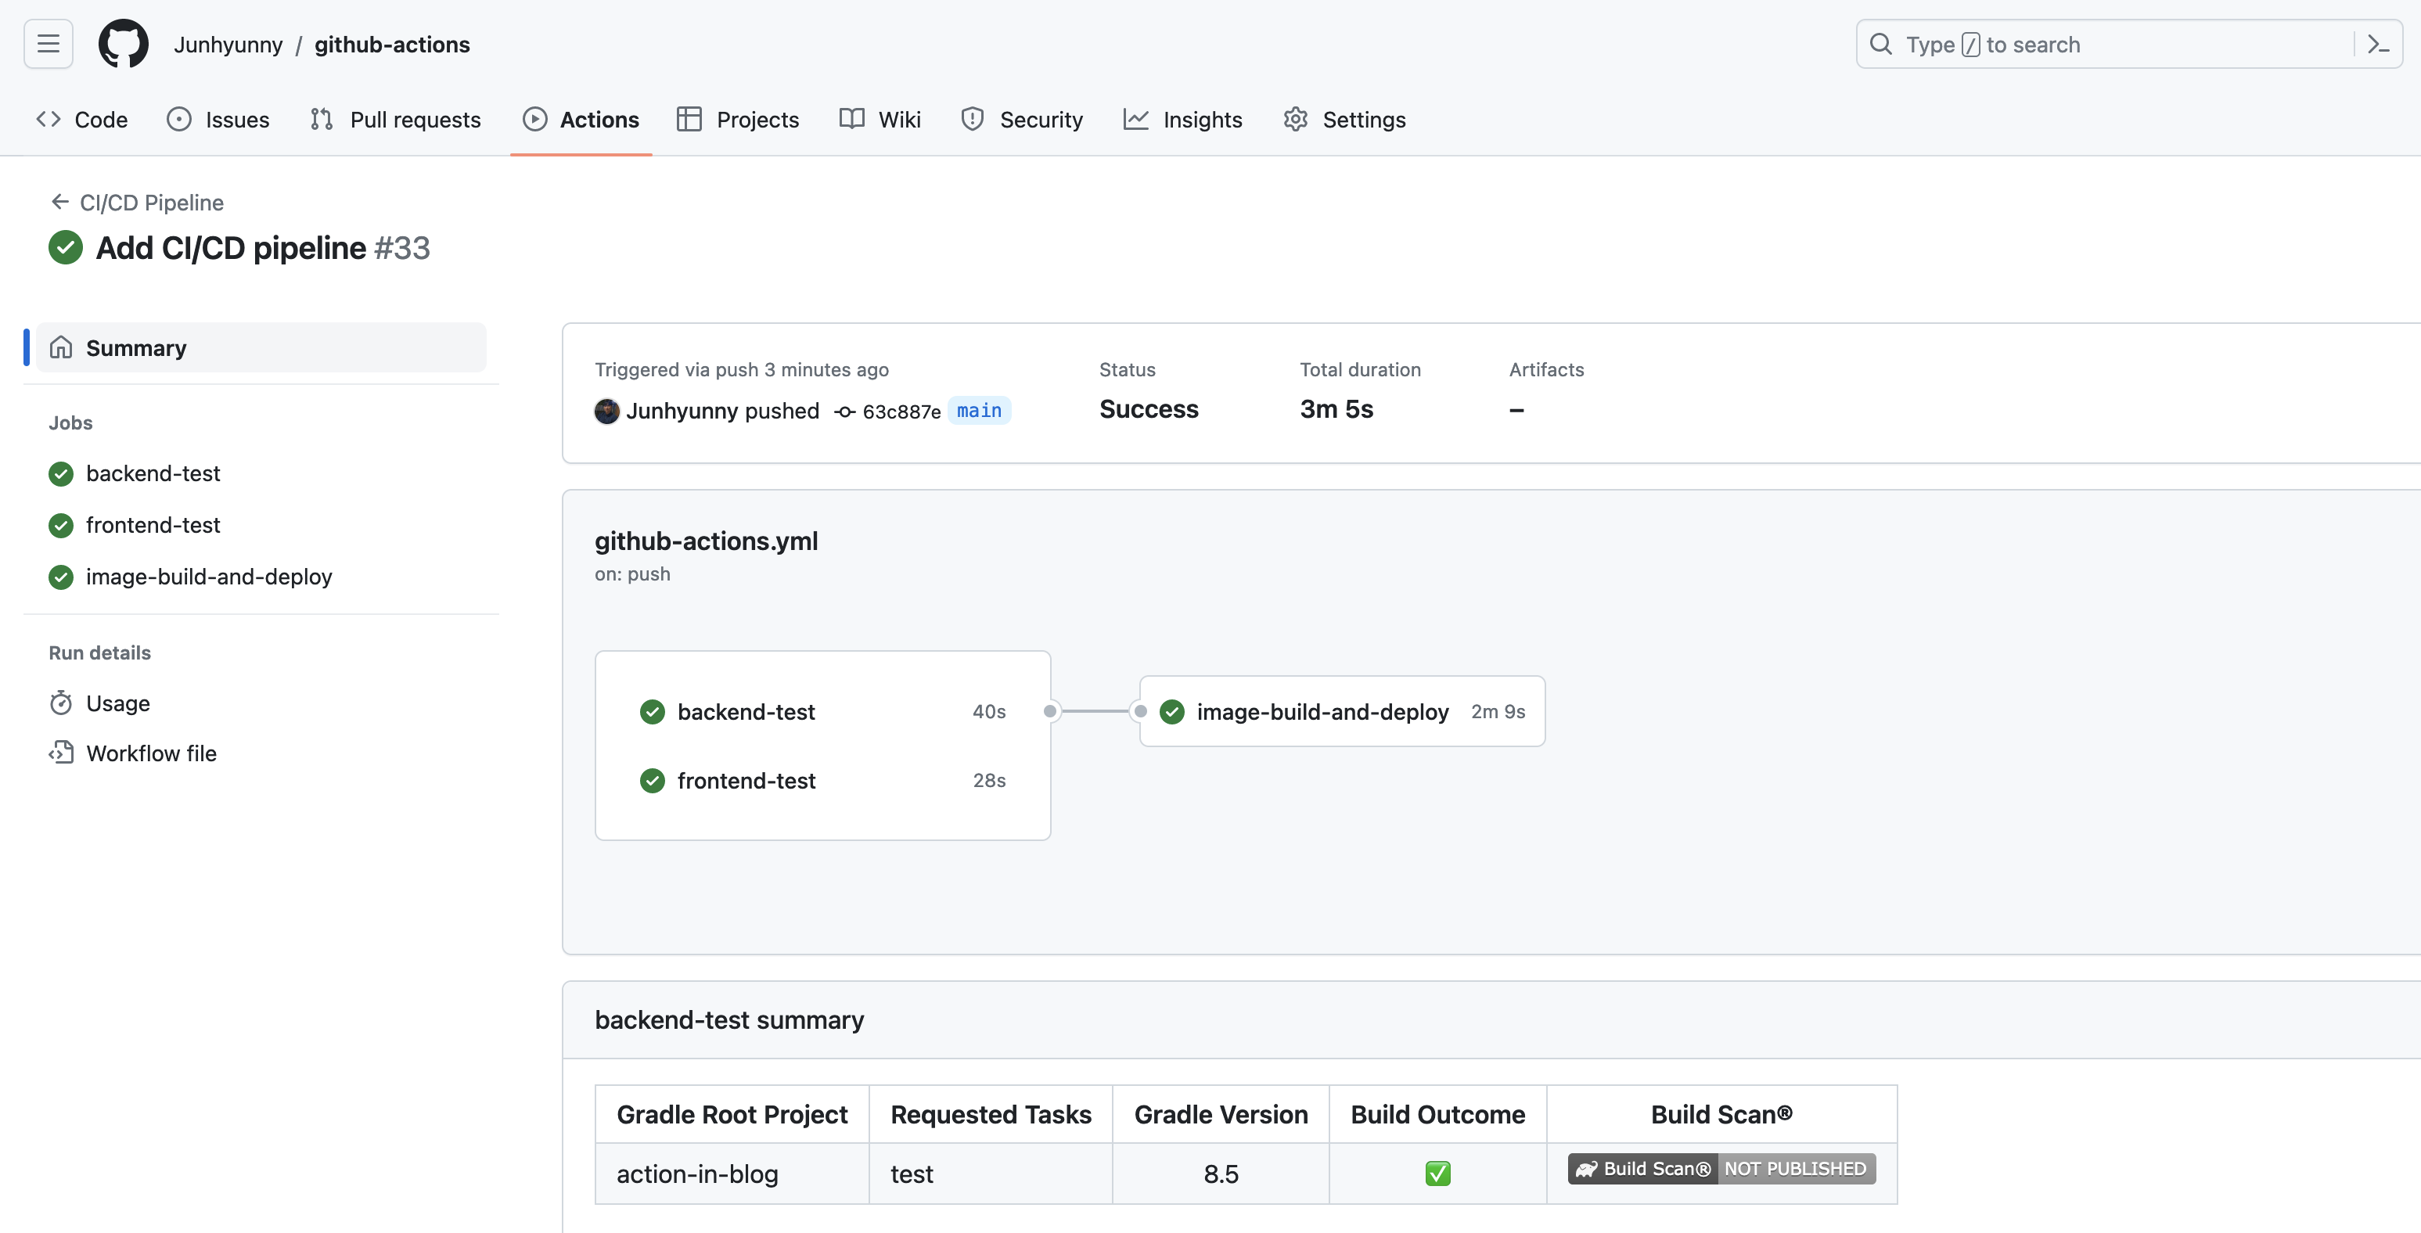
Task: Open the command palette icon
Action: [2378, 44]
